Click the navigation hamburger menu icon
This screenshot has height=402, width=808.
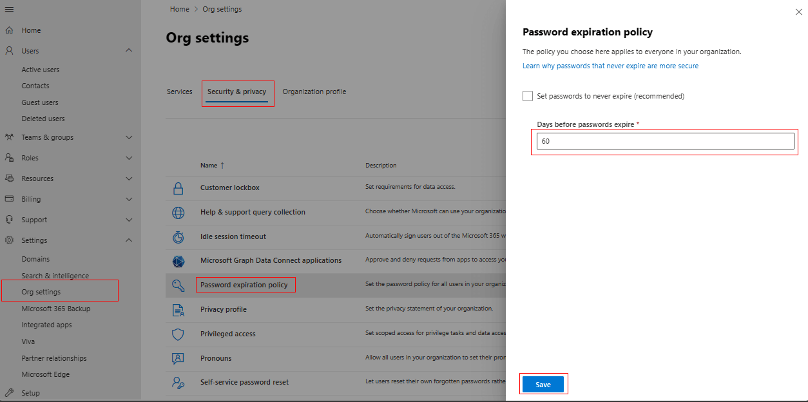point(9,9)
